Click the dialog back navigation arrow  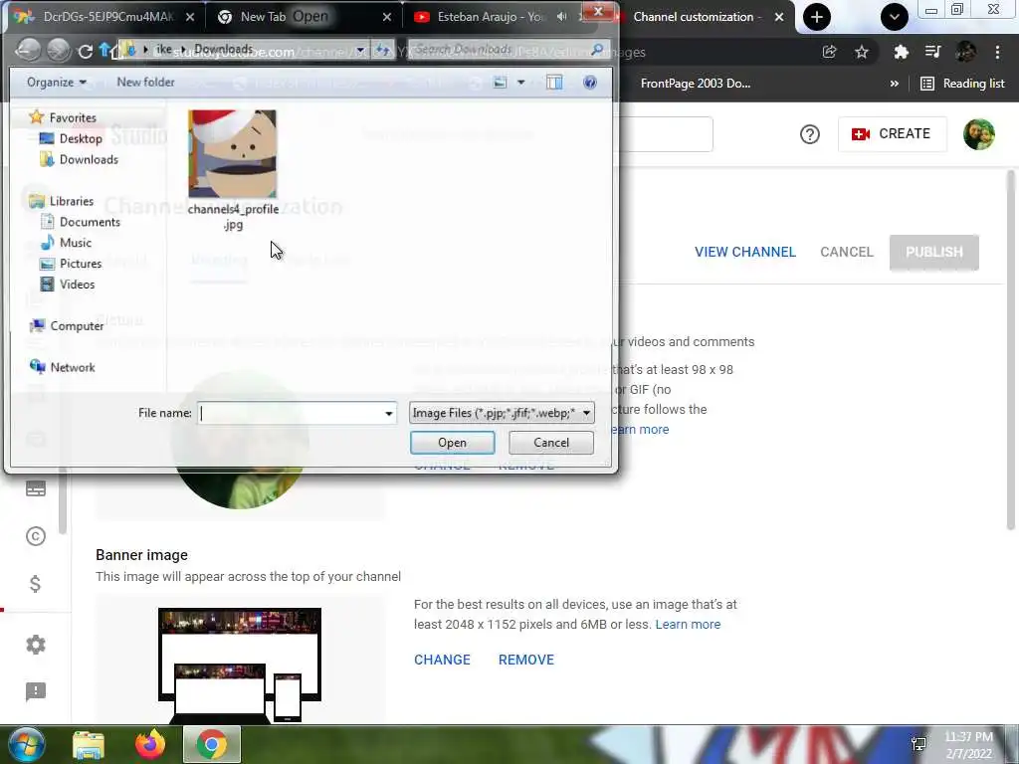coord(28,50)
